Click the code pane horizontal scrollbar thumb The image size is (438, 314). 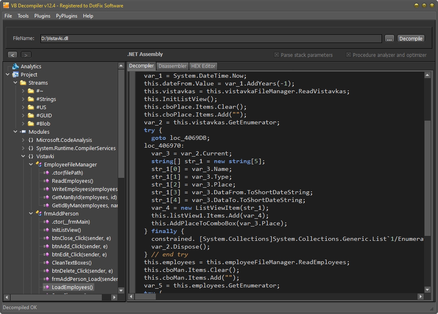[x=145, y=297]
